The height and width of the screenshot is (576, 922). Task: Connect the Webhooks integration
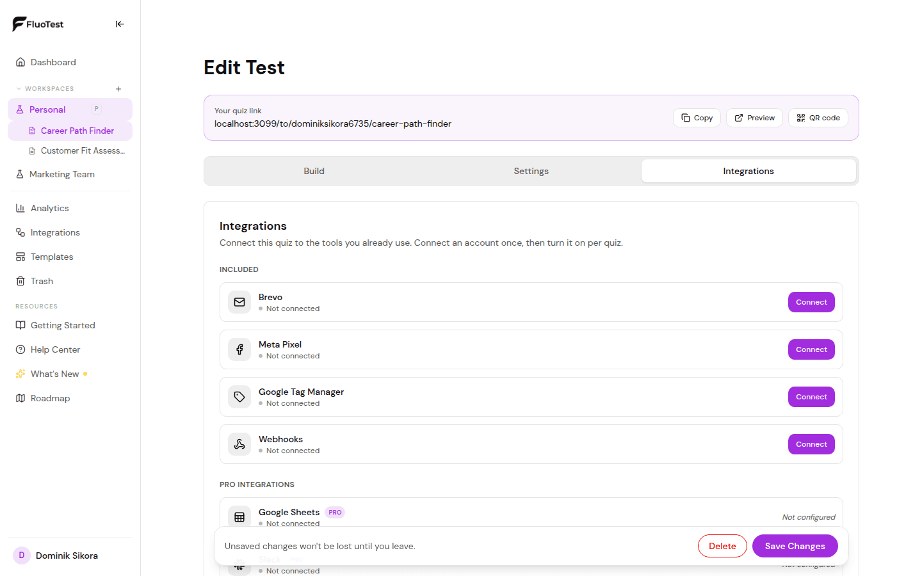[x=811, y=444]
